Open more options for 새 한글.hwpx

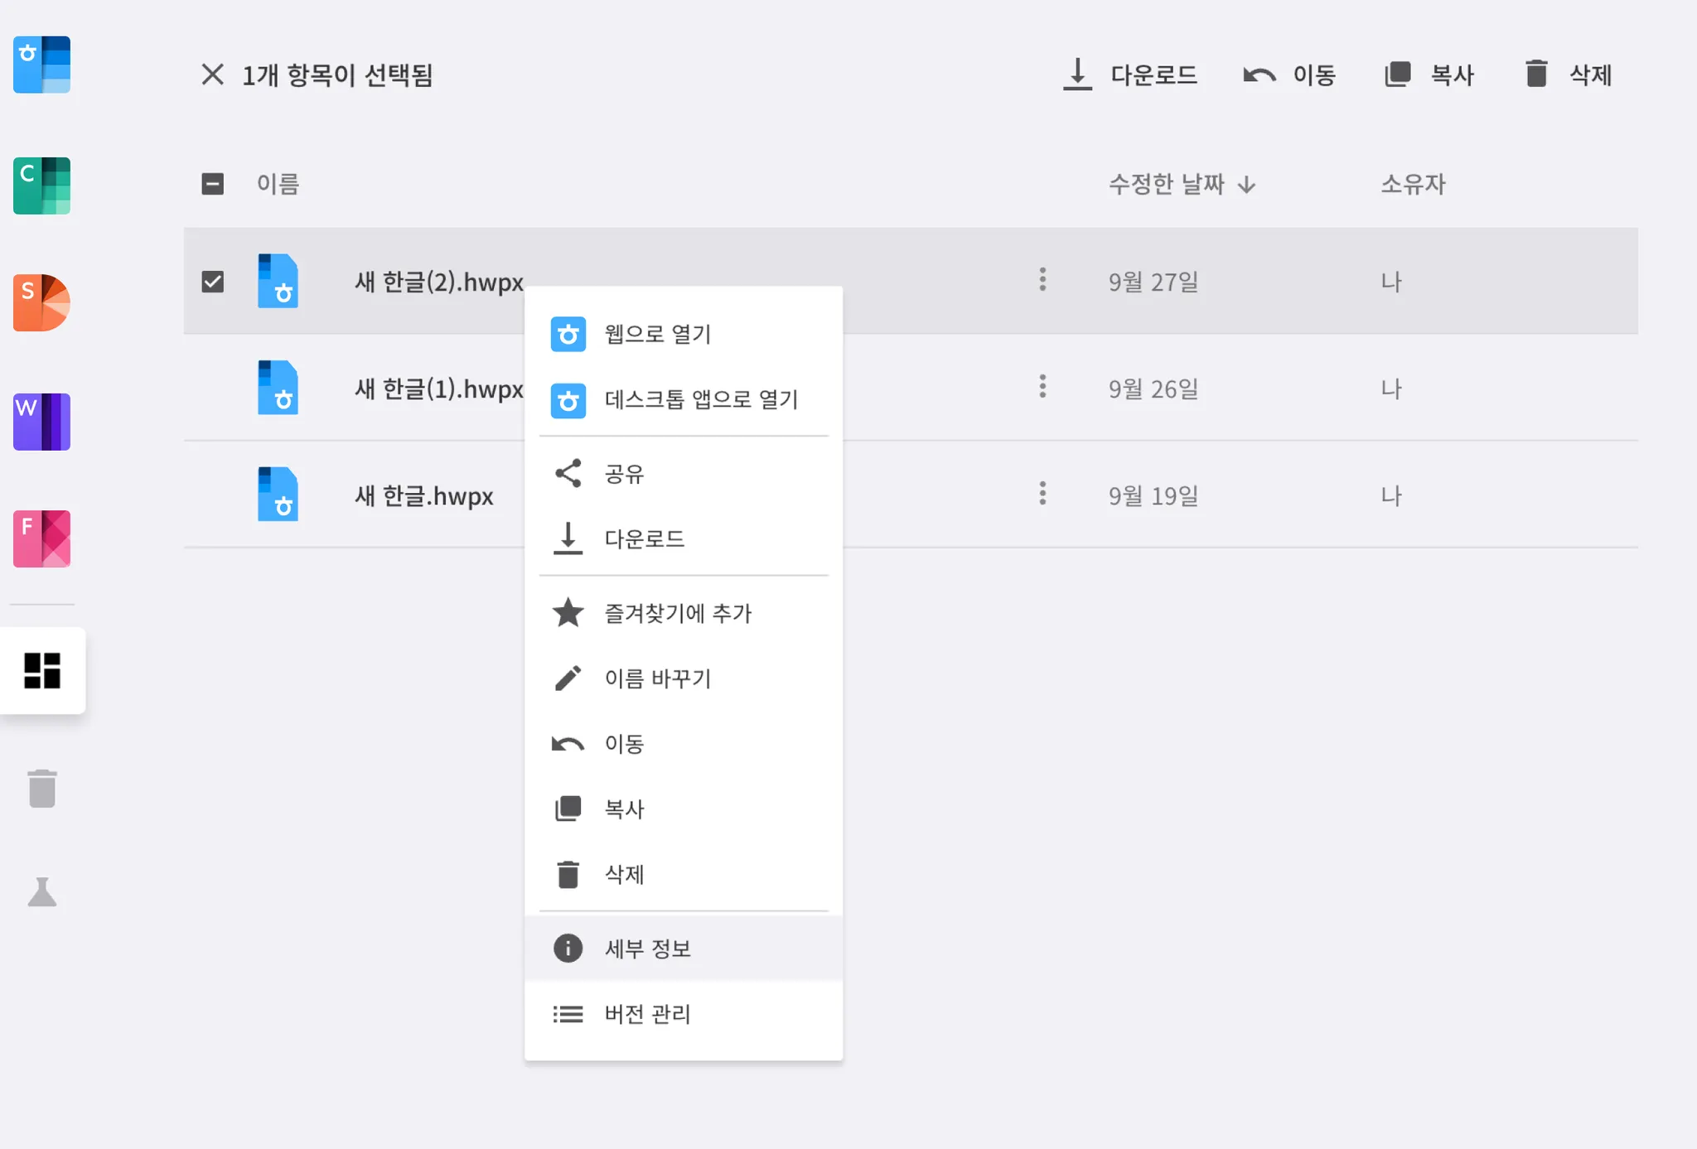(1042, 493)
